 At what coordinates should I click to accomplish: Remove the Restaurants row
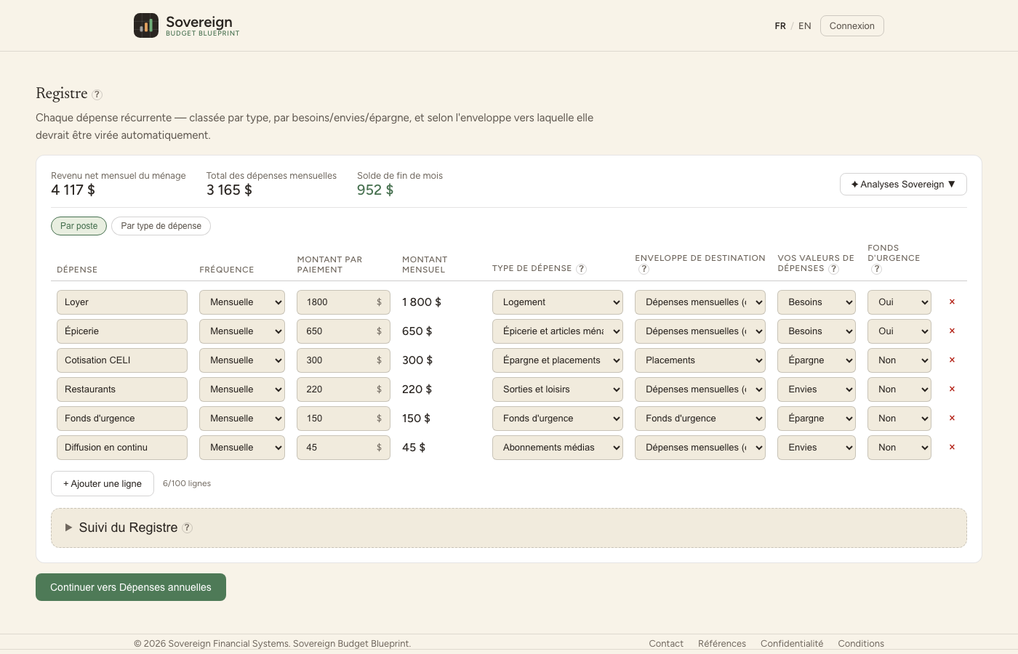(x=952, y=389)
